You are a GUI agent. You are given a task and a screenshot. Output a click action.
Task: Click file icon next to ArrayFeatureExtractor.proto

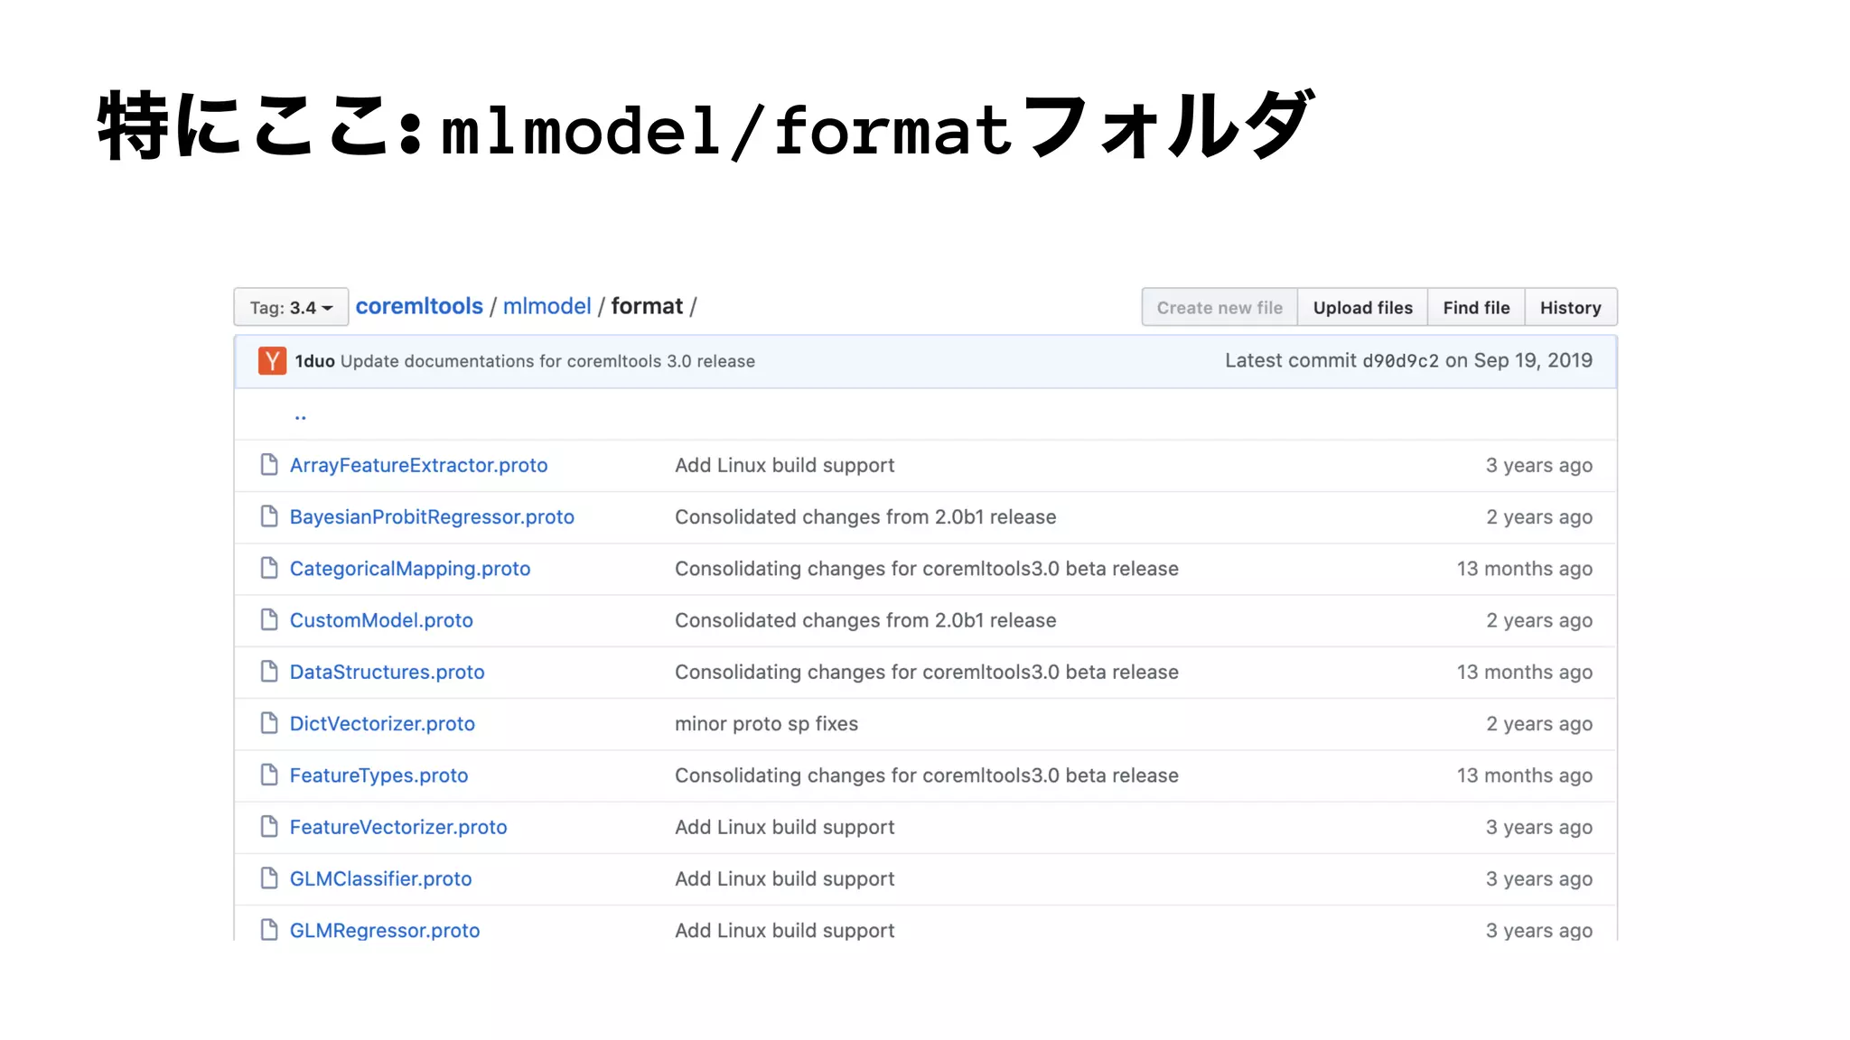click(269, 464)
